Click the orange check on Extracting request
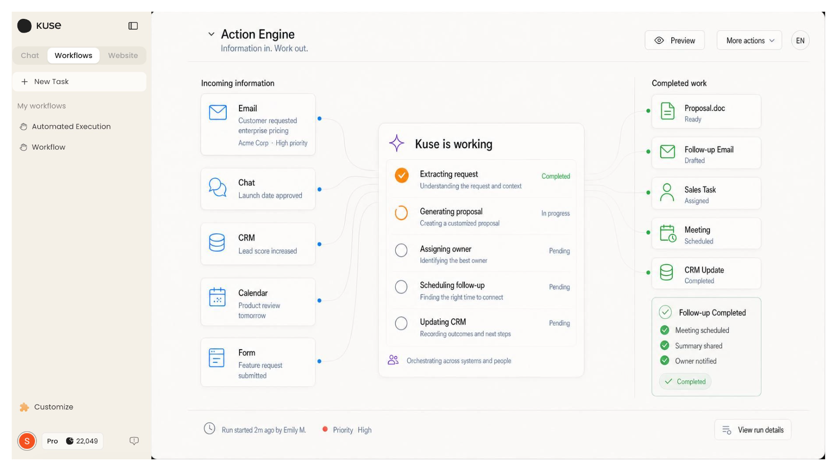The height and width of the screenshot is (471, 838). tap(402, 175)
